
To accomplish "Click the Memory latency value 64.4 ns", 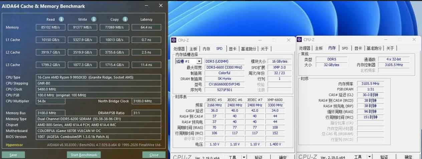I will (x=147, y=27).
